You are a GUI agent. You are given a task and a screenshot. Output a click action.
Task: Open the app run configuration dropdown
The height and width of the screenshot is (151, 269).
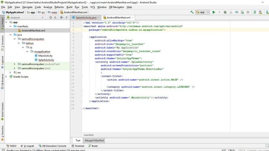(203, 12)
